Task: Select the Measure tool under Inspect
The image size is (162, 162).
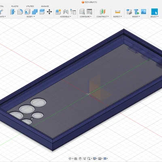Action: [x=118, y=12]
